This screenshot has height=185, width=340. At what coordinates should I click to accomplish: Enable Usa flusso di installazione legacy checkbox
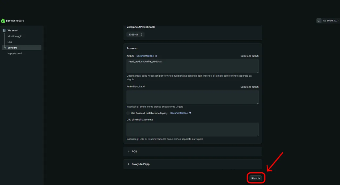128,113
